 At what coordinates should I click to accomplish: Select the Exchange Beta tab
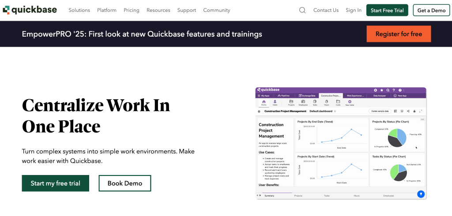(307, 96)
